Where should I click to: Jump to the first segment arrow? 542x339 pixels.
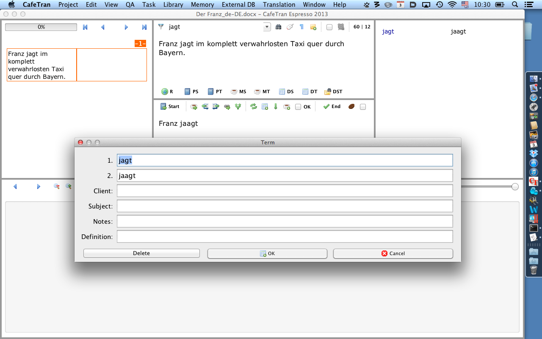pos(85,27)
